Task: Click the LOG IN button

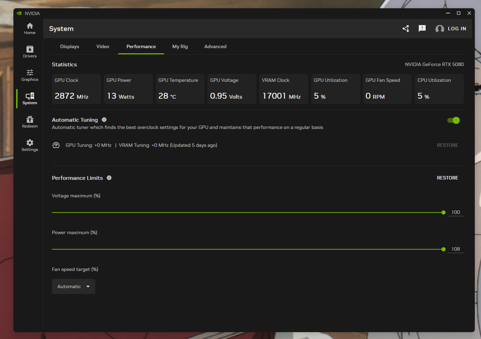Action: click(457, 29)
